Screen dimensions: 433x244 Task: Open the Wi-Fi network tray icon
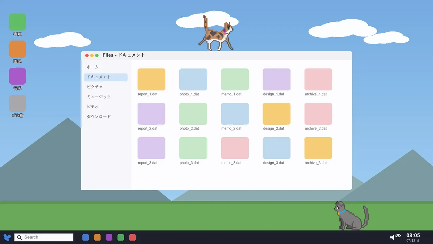(398, 236)
